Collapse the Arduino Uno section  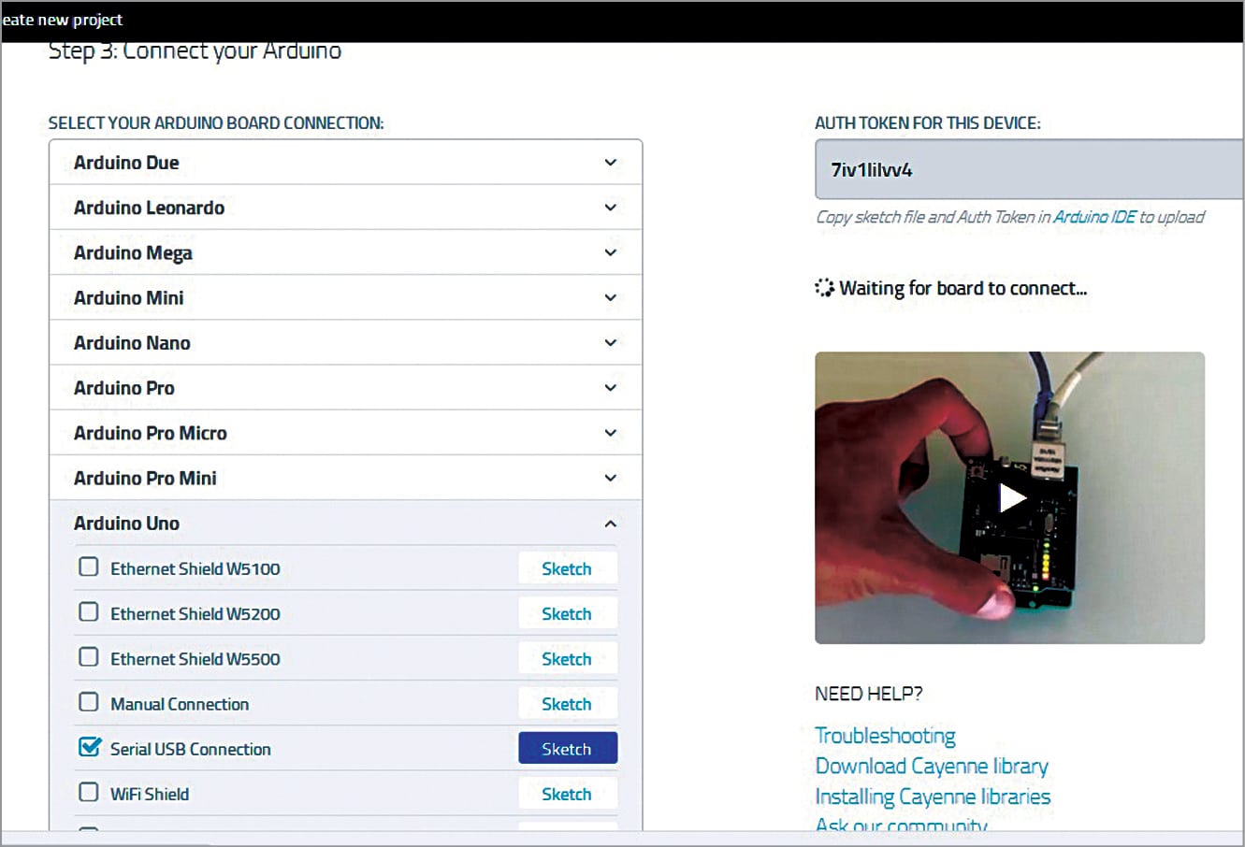point(610,523)
